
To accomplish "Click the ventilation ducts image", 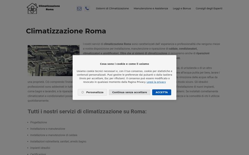I will tap(54, 61).
